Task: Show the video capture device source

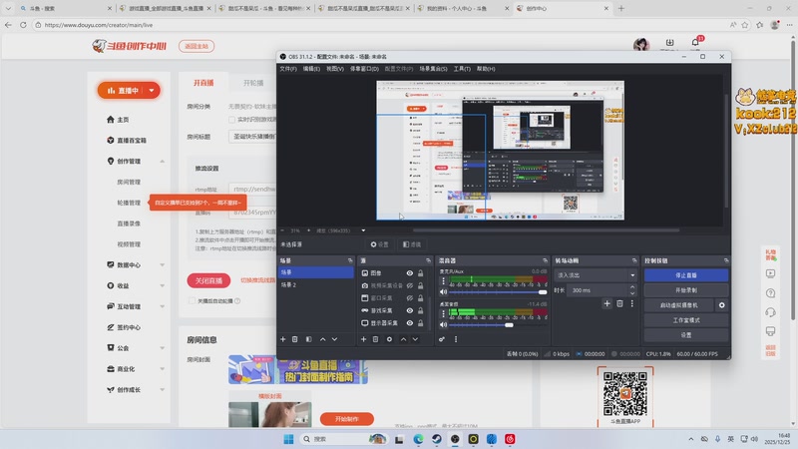Action: pyautogui.click(x=409, y=285)
